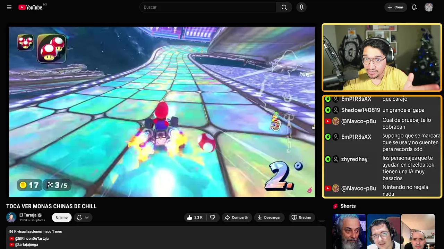Open the third Shorts thumbnail
The image size is (444, 249).
[x=418, y=231]
